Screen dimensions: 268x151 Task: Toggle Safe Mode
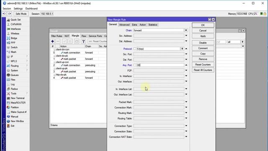(21, 14)
